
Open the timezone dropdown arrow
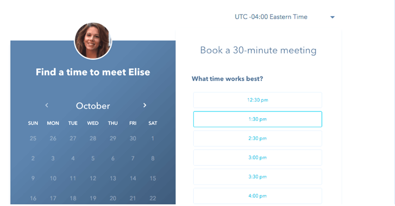tap(332, 17)
